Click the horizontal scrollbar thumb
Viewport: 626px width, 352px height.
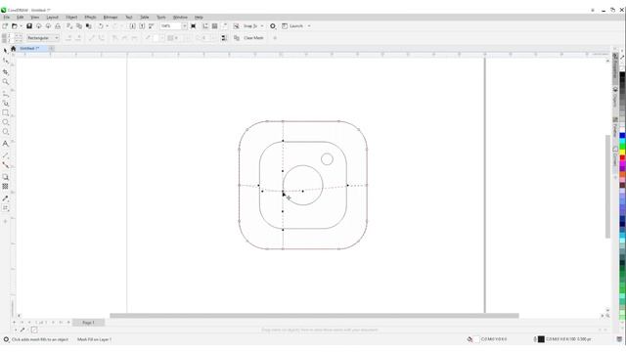pos(314,316)
